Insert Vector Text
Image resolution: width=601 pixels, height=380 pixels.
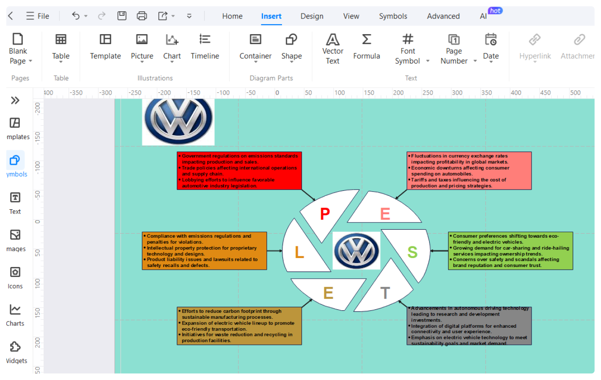[333, 48]
